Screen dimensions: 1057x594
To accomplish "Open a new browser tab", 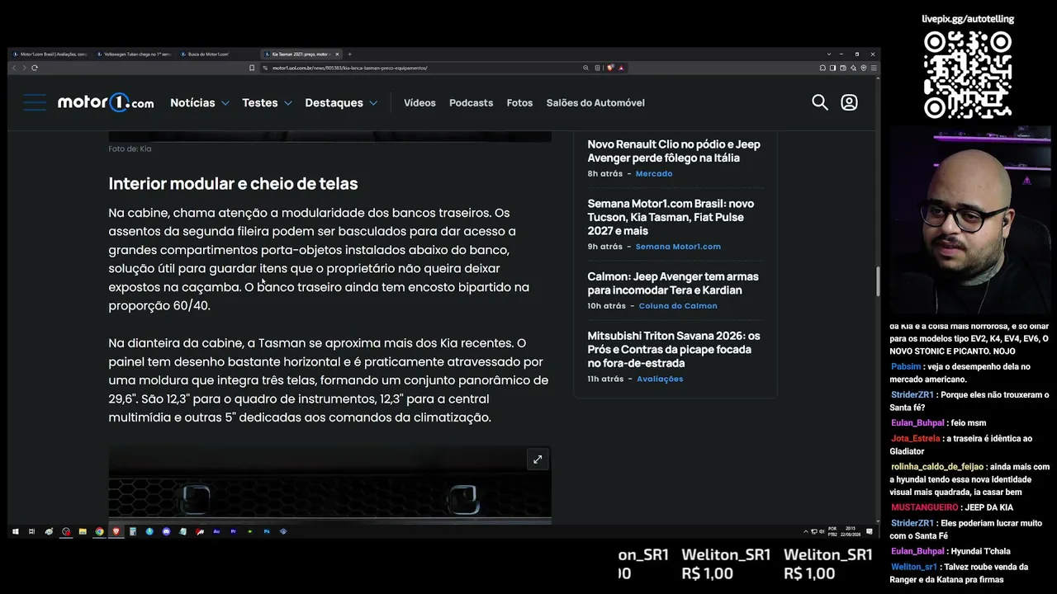I will (x=349, y=54).
